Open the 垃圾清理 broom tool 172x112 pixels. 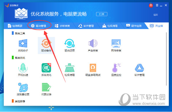point(70,70)
